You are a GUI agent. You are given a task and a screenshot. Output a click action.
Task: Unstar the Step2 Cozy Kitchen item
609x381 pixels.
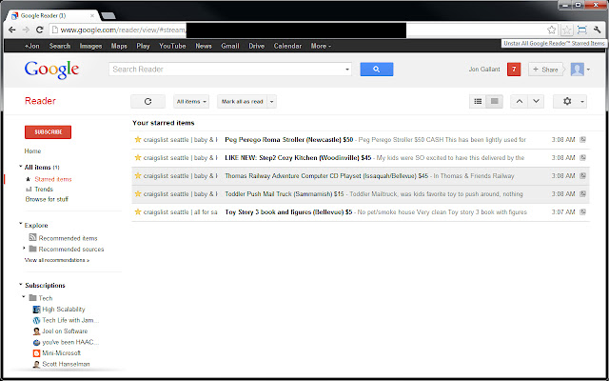point(137,157)
